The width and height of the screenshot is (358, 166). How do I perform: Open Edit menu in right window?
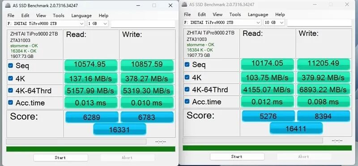click(202, 14)
